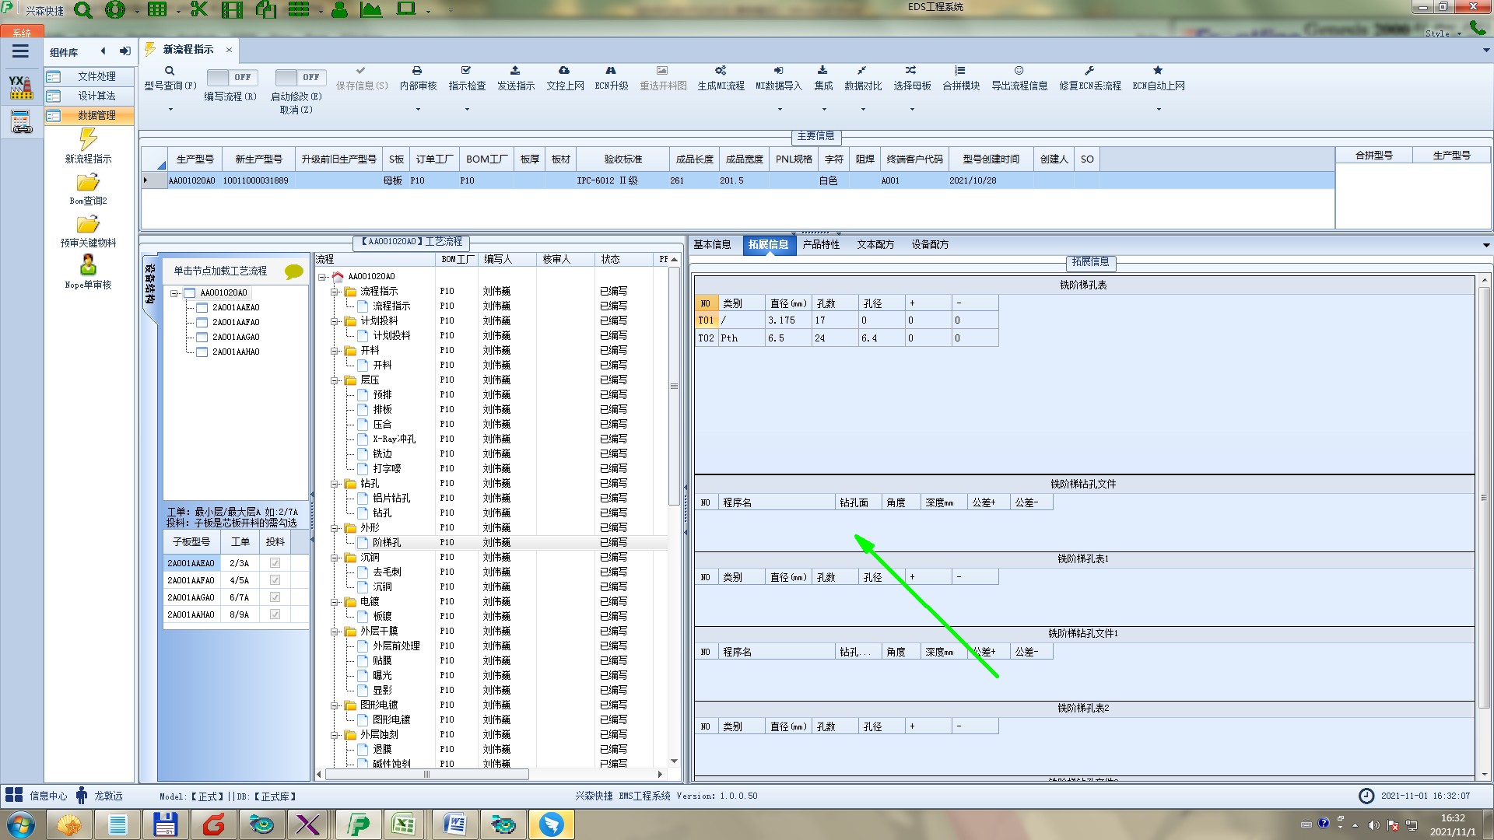Screen dimensions: 1494x840
Task: Click the ECN升级 toolbar icon
Action: pyautogui.click(x=611, y=71)
